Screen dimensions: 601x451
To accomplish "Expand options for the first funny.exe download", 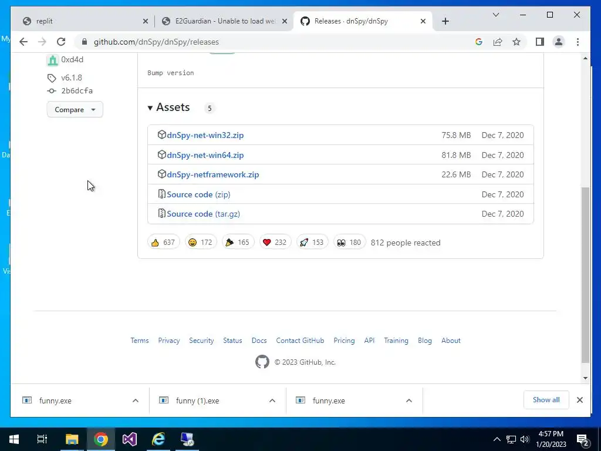I will coord(136,400).
